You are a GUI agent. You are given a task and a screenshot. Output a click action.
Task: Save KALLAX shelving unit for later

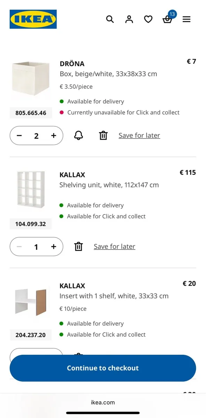click(114, 246)
